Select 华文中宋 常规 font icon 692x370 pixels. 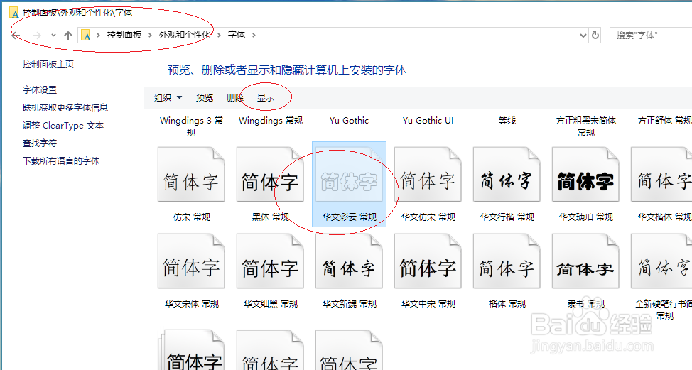point(428,261)
